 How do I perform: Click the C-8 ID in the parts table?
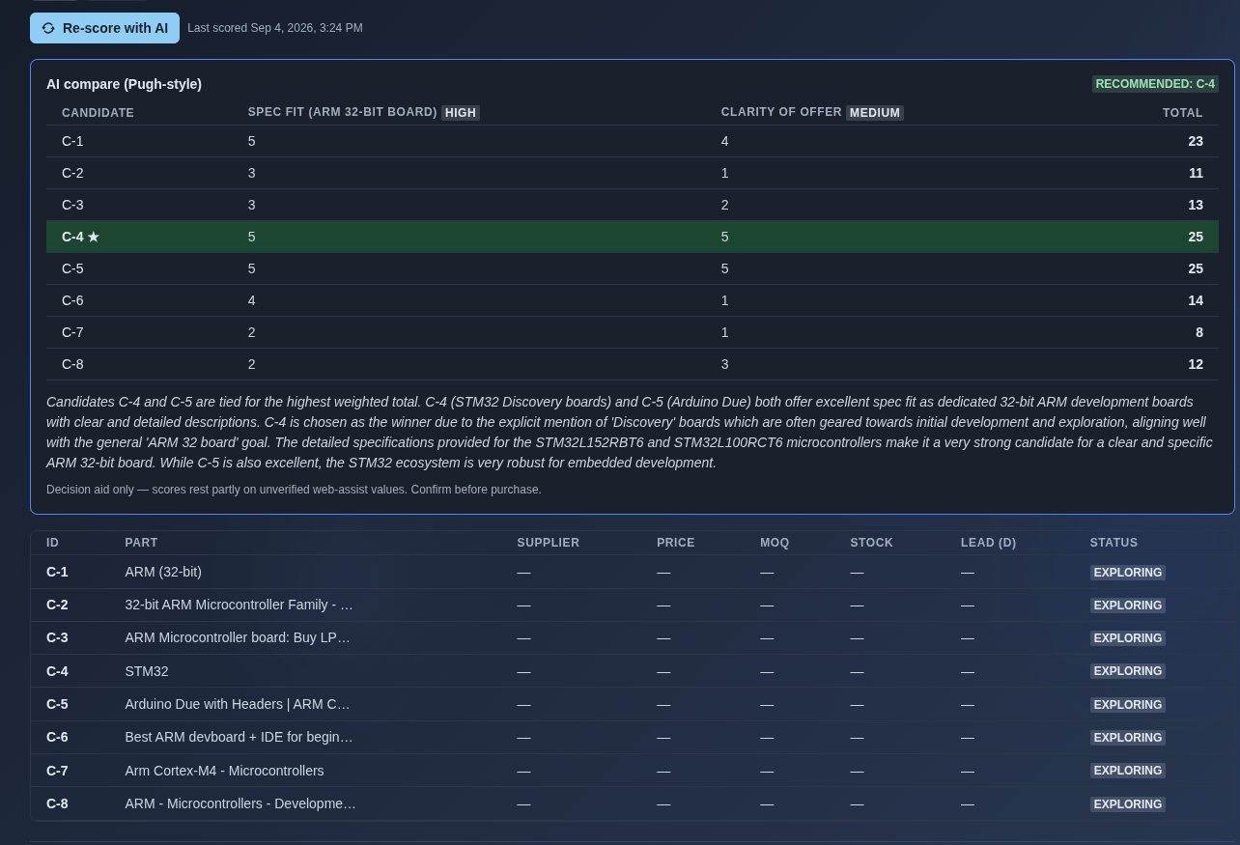tap(57, 803)
